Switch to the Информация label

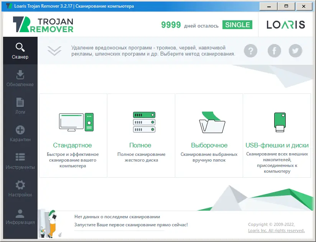[x=20, y=222]
